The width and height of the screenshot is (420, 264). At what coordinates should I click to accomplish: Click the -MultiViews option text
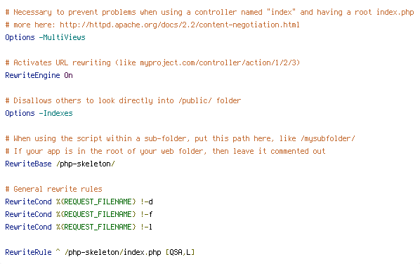coord(62,37)
